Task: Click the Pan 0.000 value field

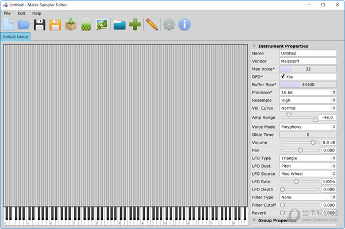Action: (329, 150)
